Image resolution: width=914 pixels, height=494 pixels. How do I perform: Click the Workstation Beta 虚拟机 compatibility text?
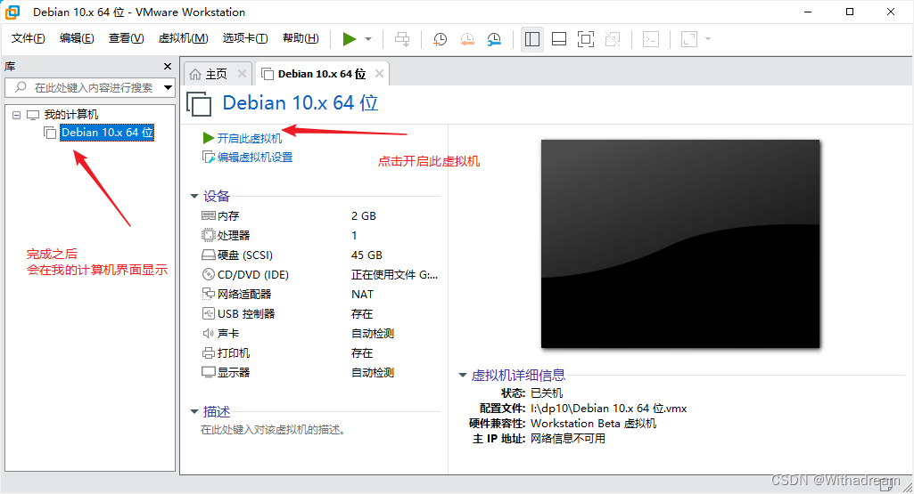(x=593, y=424)
